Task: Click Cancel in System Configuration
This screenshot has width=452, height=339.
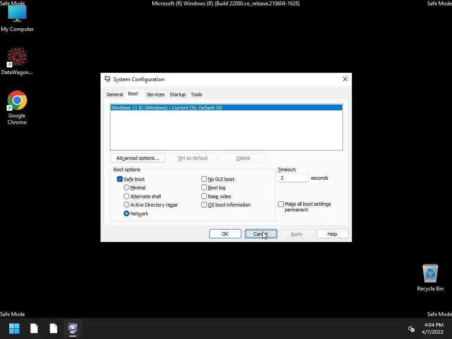Action: coord(261,234)
